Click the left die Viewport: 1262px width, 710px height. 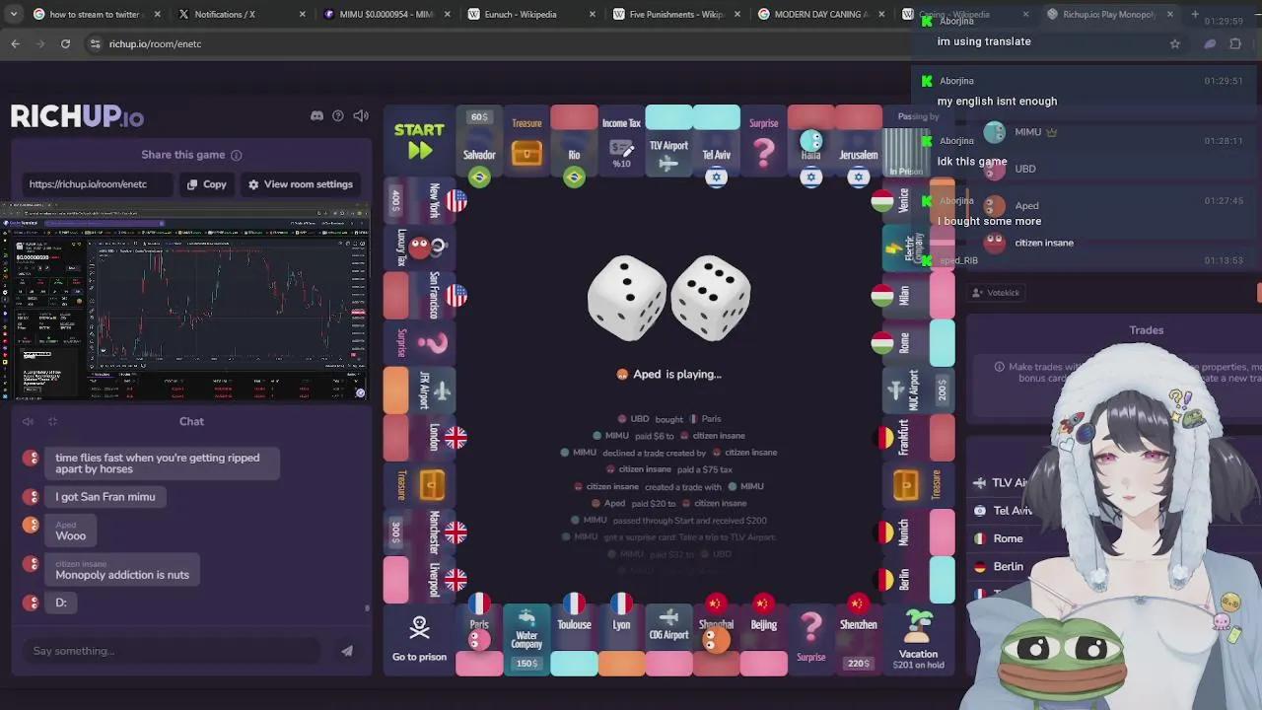pos(626,297)
